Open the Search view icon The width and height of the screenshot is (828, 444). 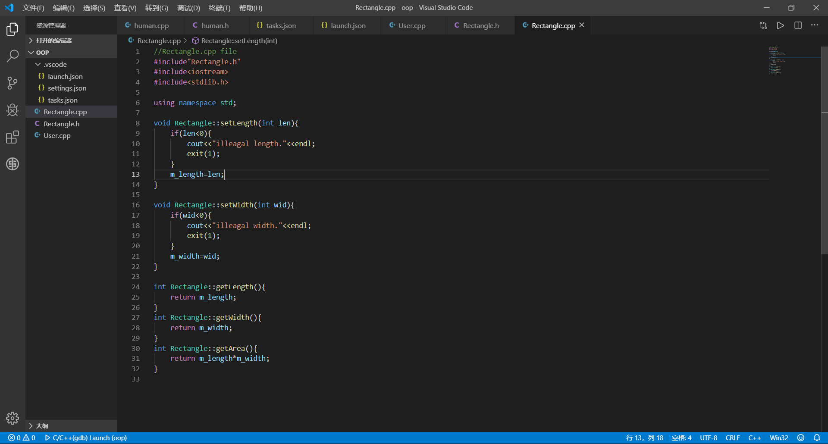(x=13, y=56)
